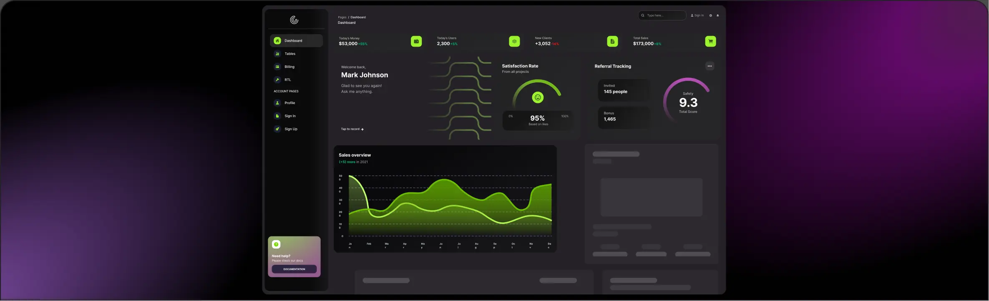
Task: Open the Profile account page
Action: coord(289,103)
